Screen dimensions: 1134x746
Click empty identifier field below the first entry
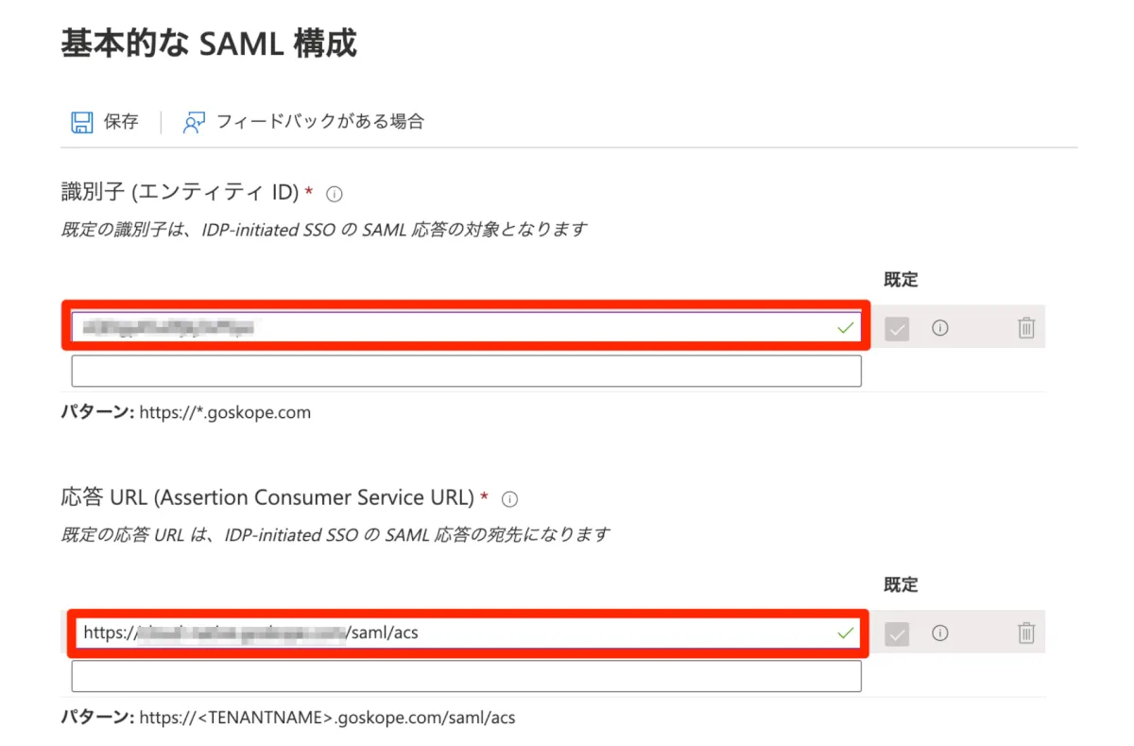tap(466, 371)
